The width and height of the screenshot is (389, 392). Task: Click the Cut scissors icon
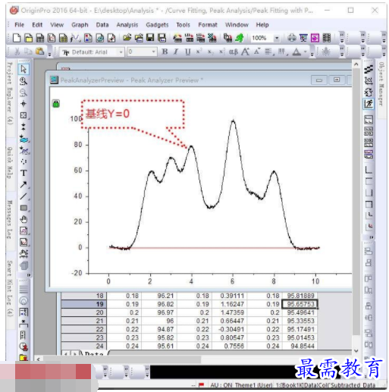(x=17, y=52)
